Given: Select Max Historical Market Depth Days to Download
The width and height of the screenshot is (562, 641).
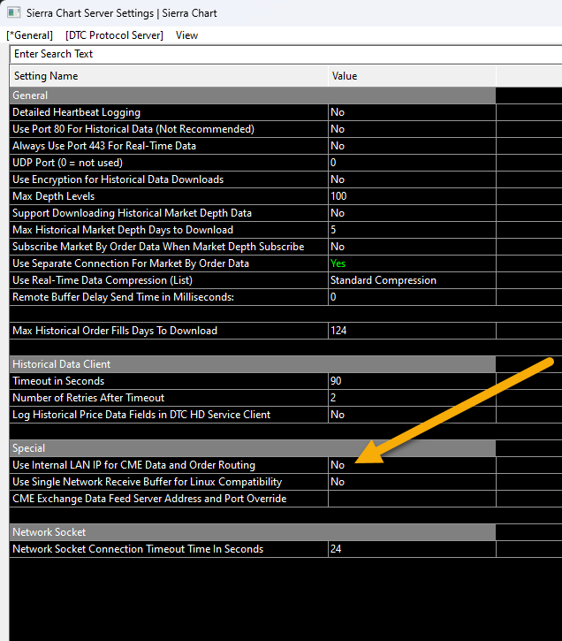Looking at the screenshot, I should click(x=169, y=229).
